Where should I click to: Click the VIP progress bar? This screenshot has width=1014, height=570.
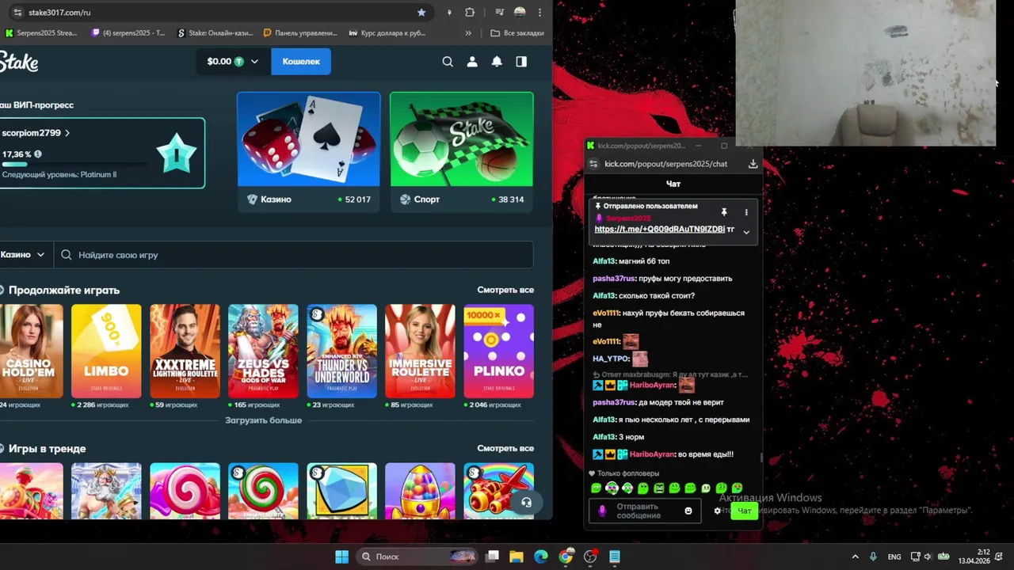click(x=73, y=165)
